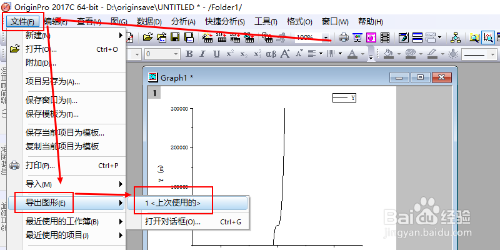Open the font color A dropdown arrow
The image size is (500, 250).
pyautogui.click(x=362, y=54)
